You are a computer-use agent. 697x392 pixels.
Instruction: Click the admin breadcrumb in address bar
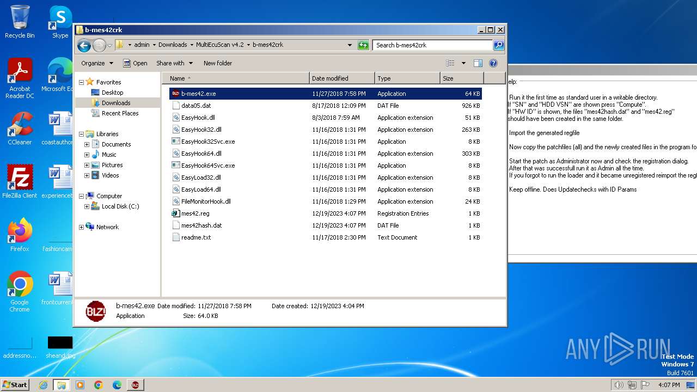[x=142, y=45]
